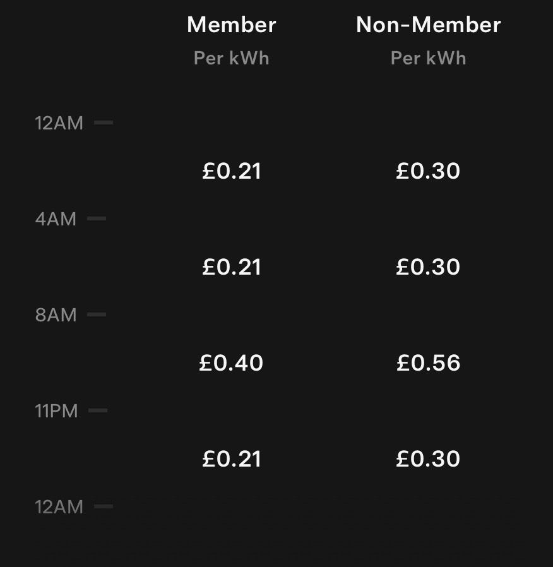Tap the top 12AM time label
Image resolution: width=553 pixels, height=567 pixels.
click(59, 123)
